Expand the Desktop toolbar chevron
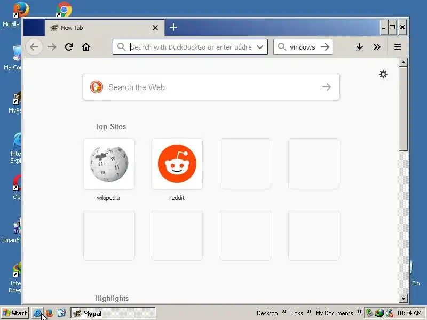The width and height of the screenshot is (427, 320). [x=284, y=311]
